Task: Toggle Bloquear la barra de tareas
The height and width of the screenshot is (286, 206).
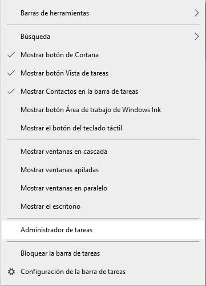Action: click(x=103, y=253)
